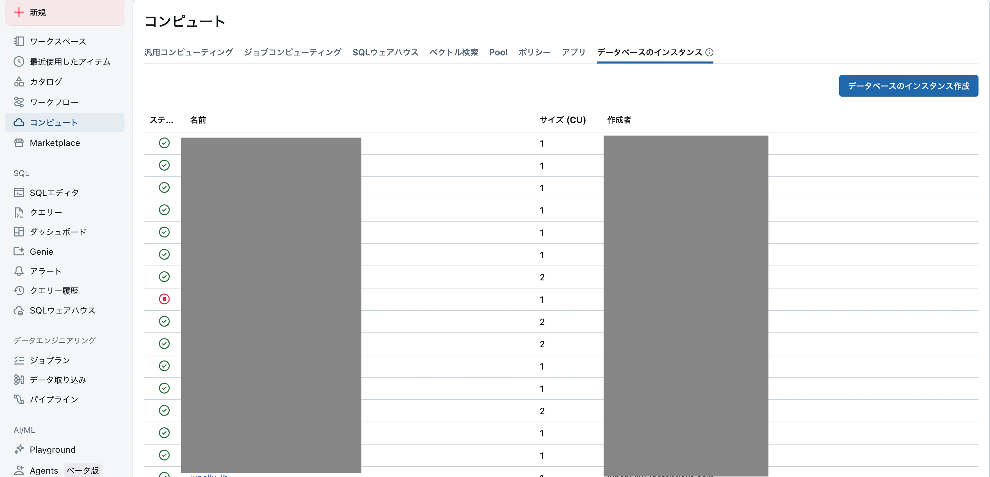
Task: Open the SQLウェアハウス tab
Action: pyautogui.click(x=385, y=52)
